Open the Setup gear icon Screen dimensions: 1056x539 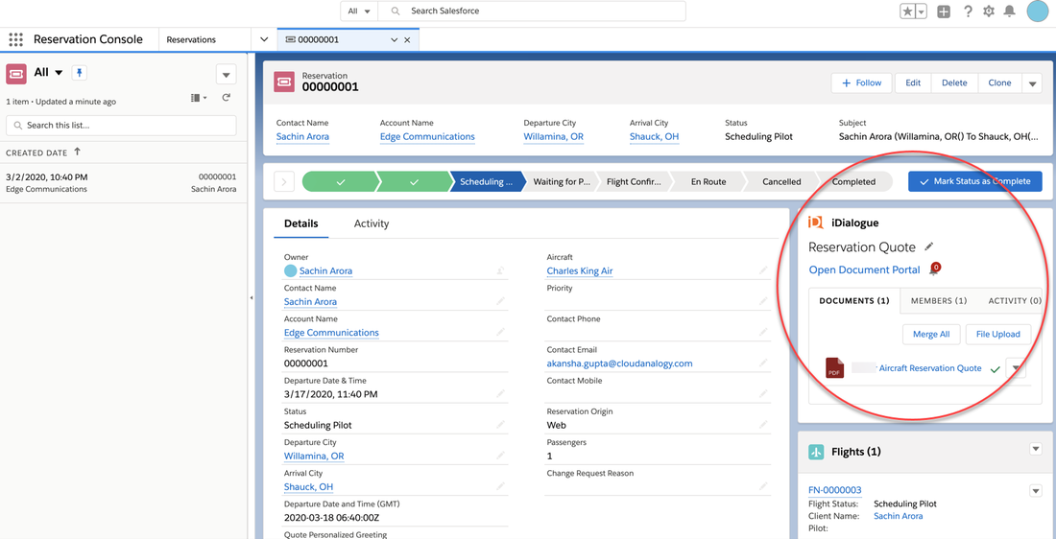pyautogui.click(x=989, y=12)
